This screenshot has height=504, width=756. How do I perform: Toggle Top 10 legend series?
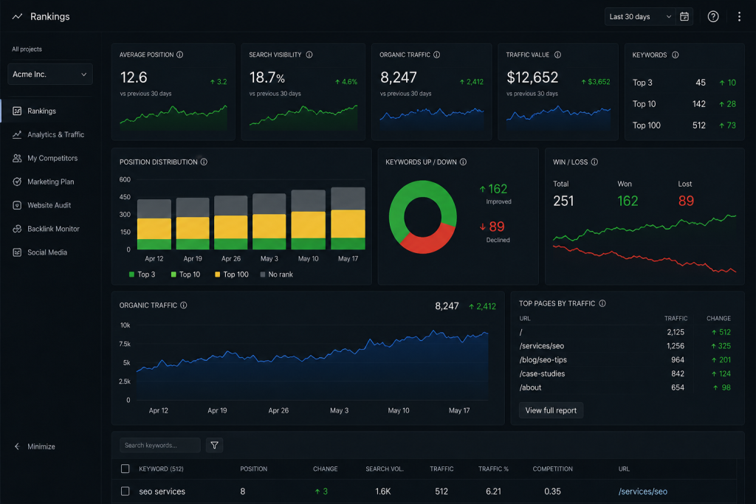pos(185,275)
